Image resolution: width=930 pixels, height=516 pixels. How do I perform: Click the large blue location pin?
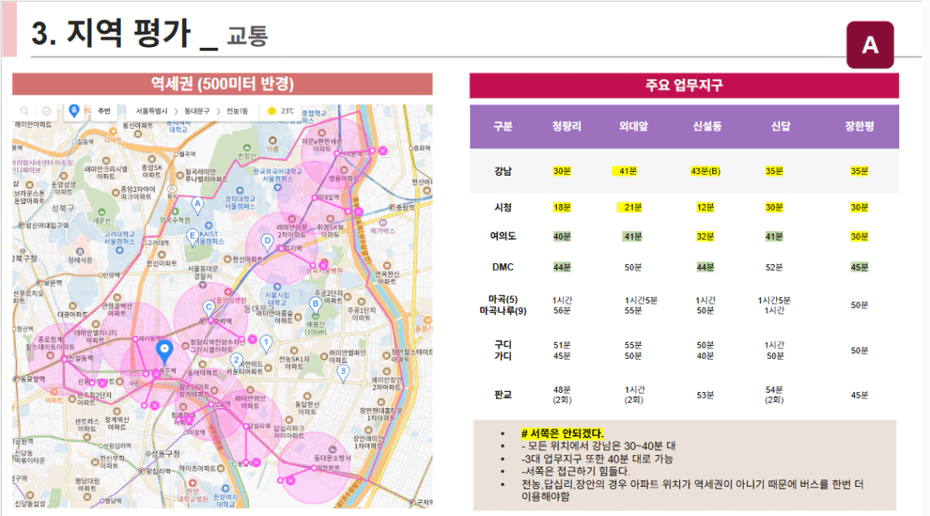tap(164, 352)
